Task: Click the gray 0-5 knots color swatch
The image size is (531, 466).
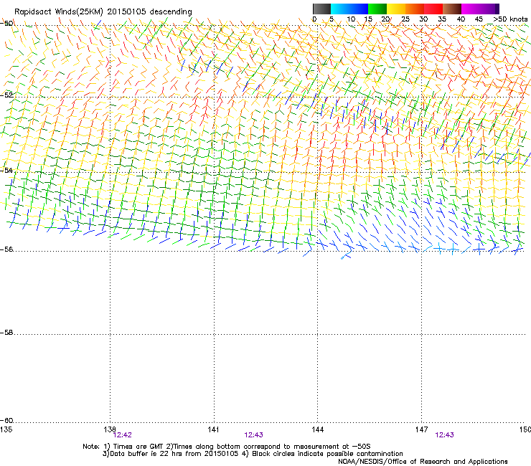Action: pyautogui.click(x=321, y=9)
